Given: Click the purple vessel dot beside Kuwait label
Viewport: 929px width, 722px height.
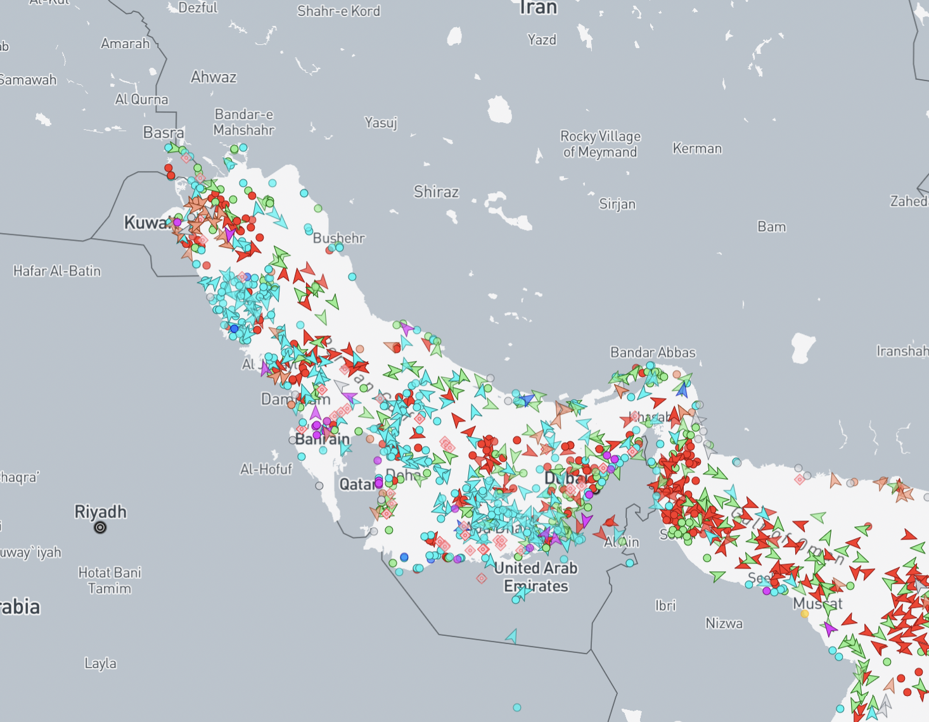Looking at the screenshot, I should (177, 222).
